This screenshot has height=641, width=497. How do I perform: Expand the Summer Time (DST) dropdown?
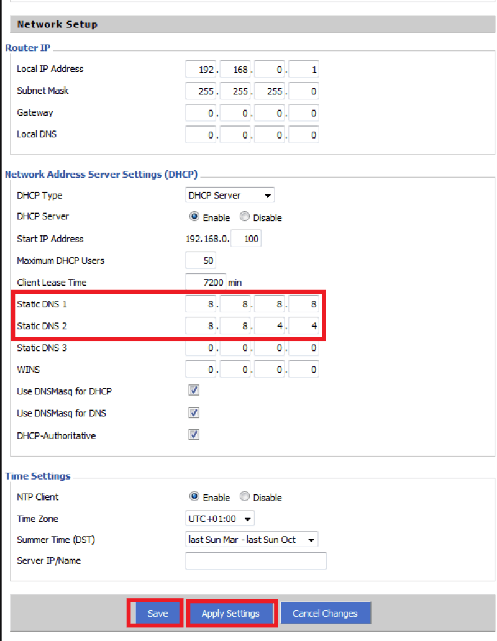[x=252, y=540]
